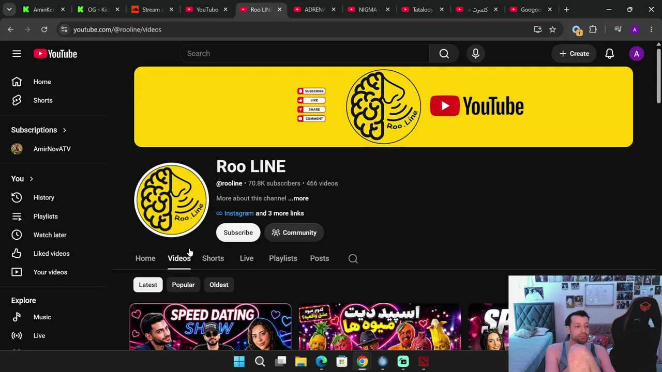Open the channel Community button
This screenshot has height=372, width=662.
point(294,233)
